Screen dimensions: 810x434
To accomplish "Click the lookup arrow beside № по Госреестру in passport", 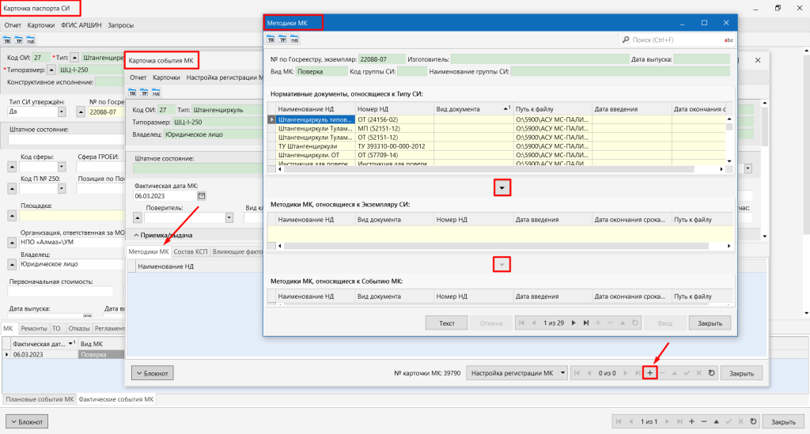I will tap(81, 112).
